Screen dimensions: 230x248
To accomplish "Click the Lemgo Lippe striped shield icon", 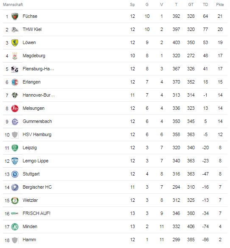I will click(x=15, y=161).
